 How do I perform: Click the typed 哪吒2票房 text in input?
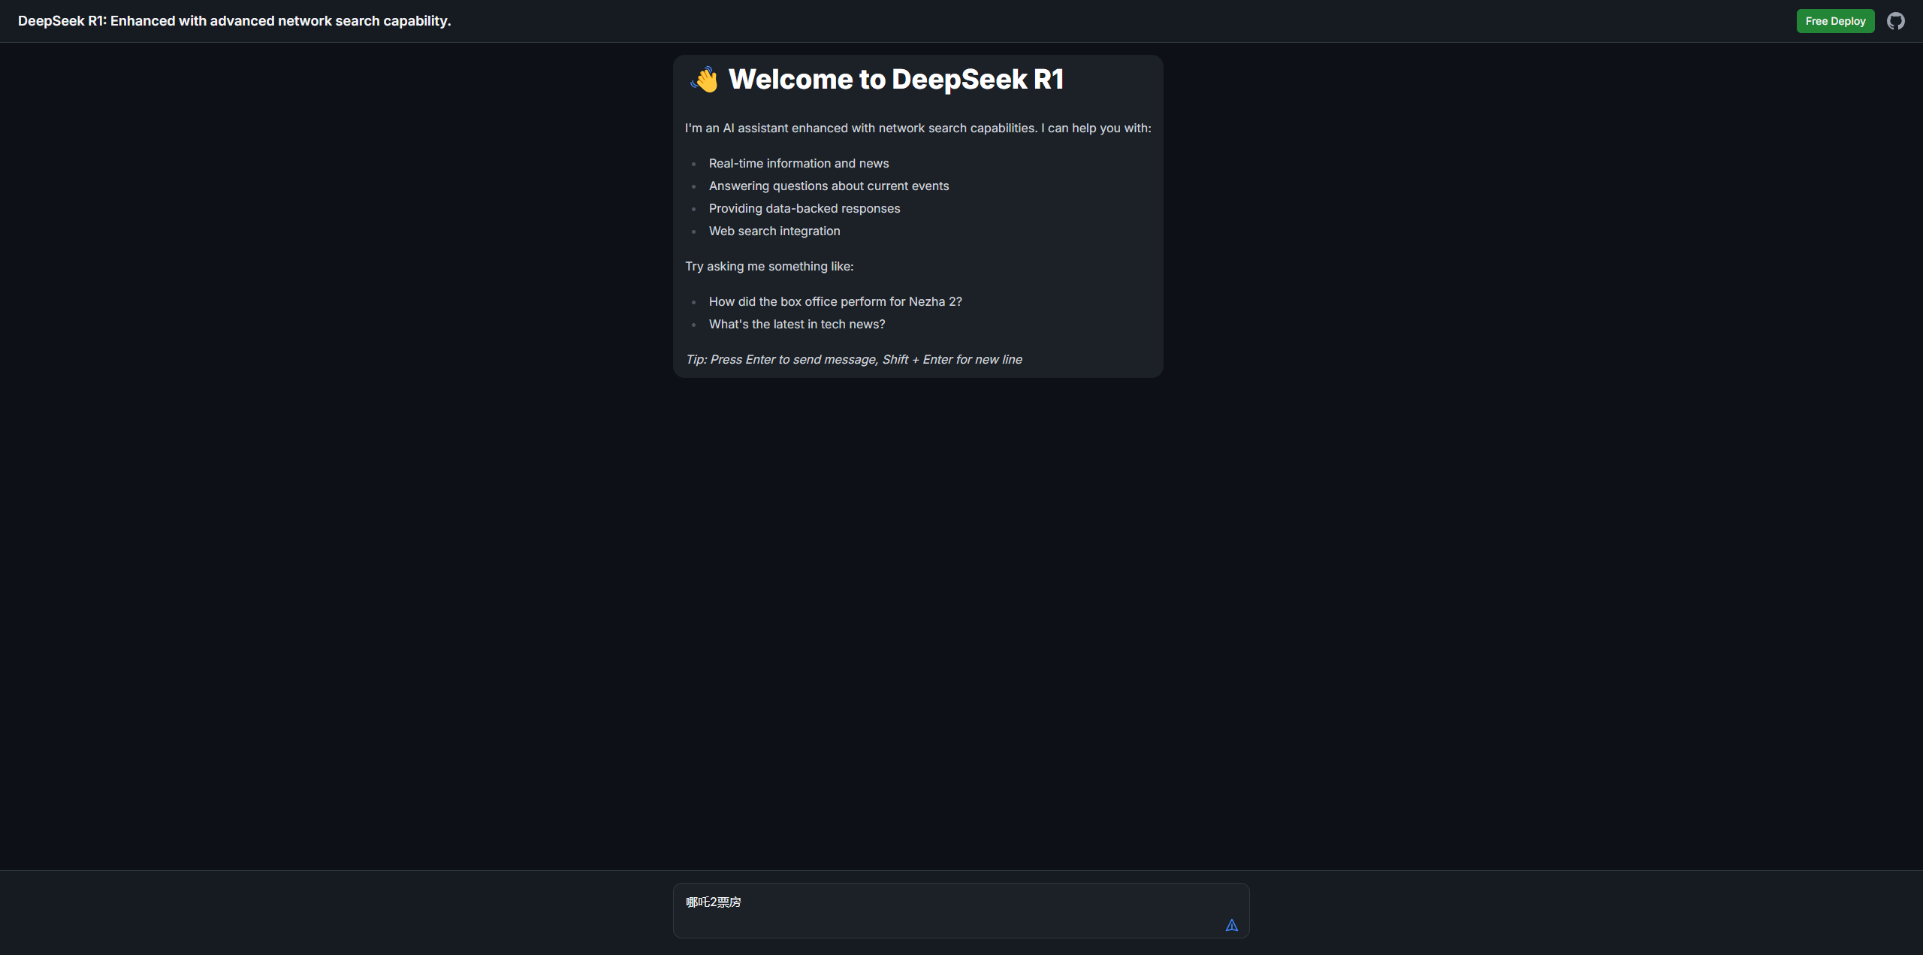(x=713, y=902)
